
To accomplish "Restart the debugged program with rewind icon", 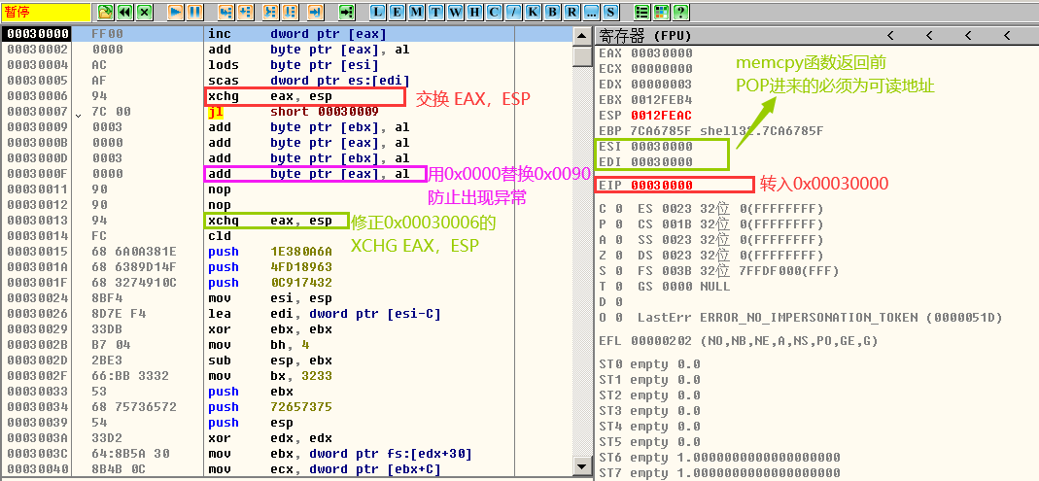I will 124,13.
